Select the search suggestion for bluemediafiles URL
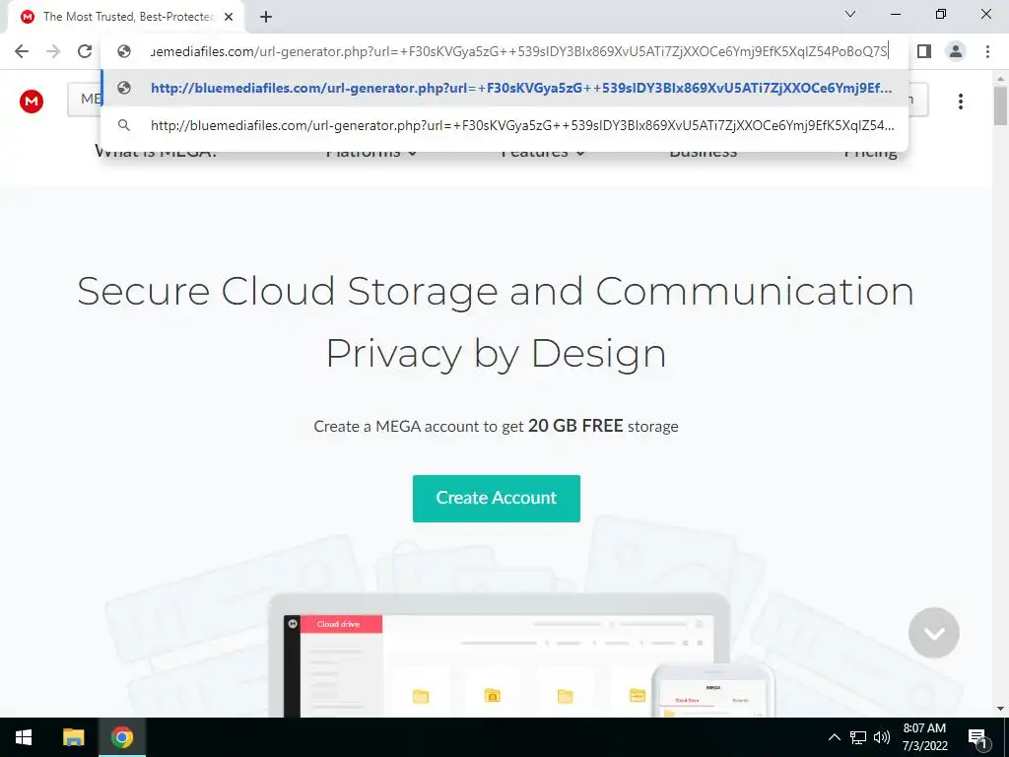The height and width of the screenshot is (757, 1009). [x=504, y=125]
